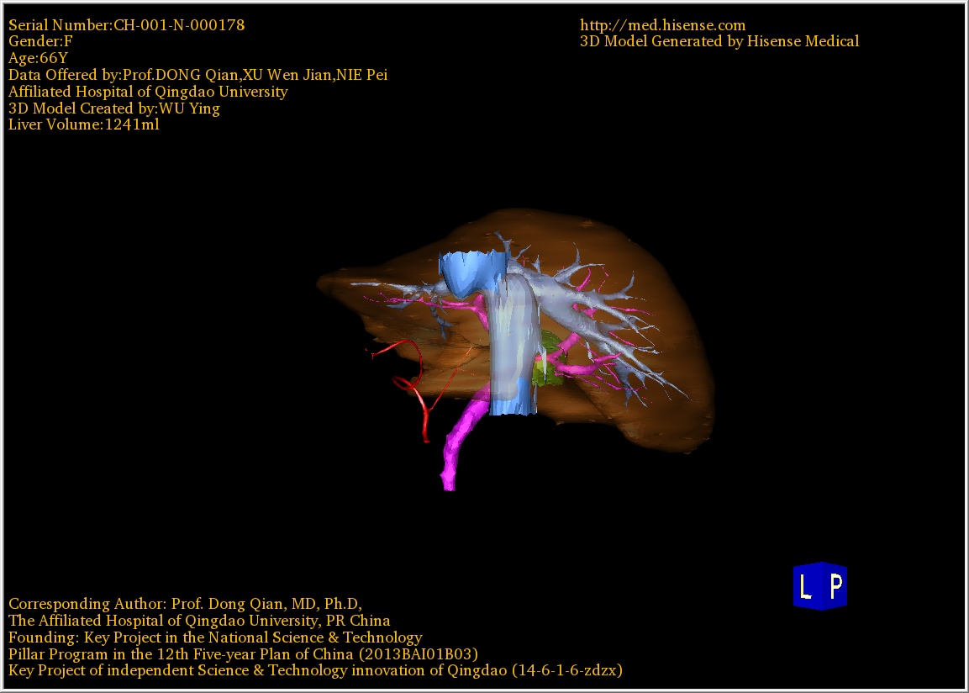The width and height of the screenshot is (969, 693).
Task: Click the 'Key Project of independent Science' line
Action: tap(315, 671)
